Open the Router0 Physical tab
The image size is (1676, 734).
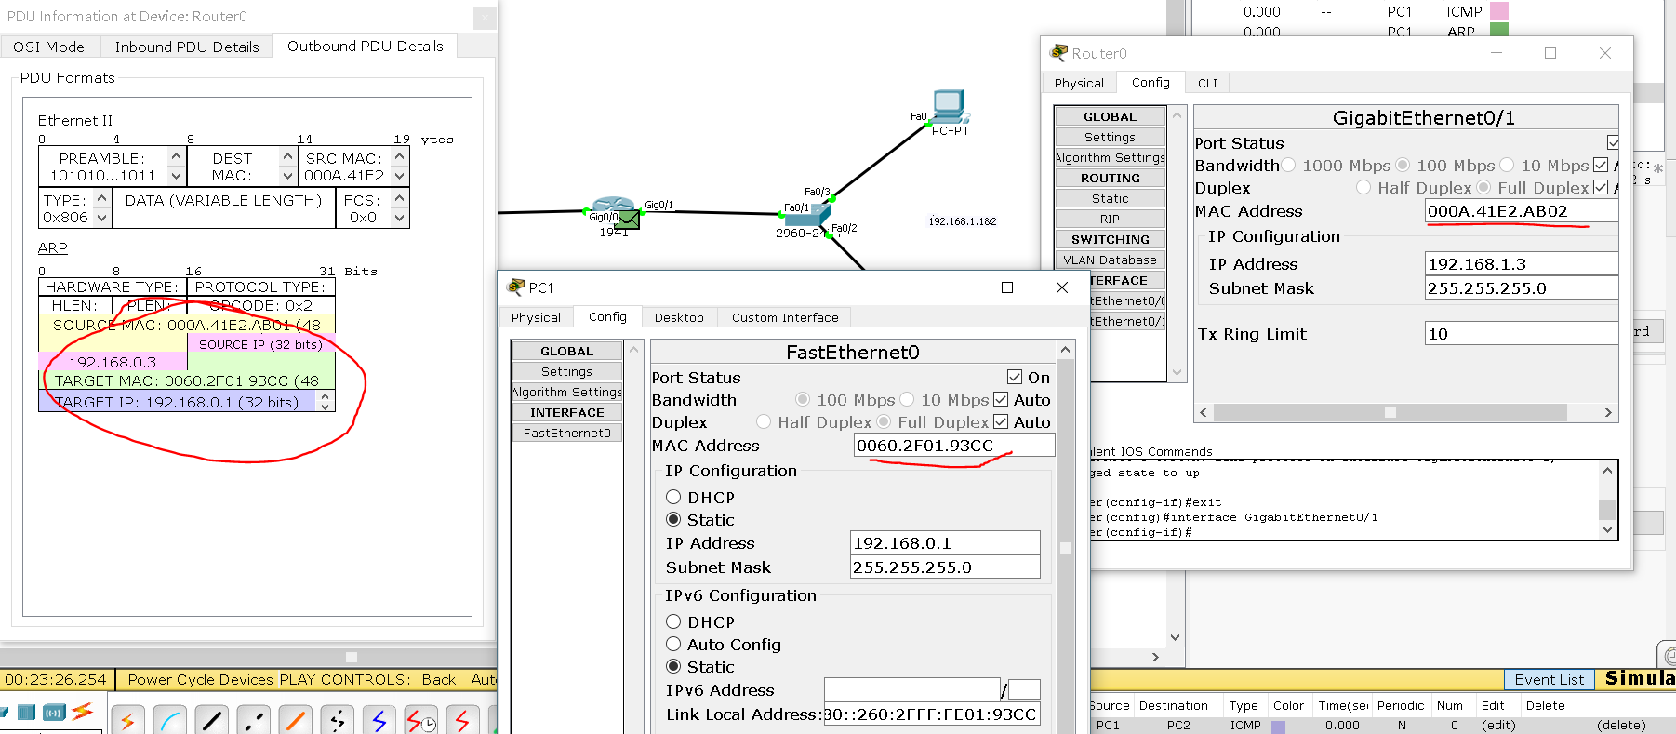point(1079,83)
